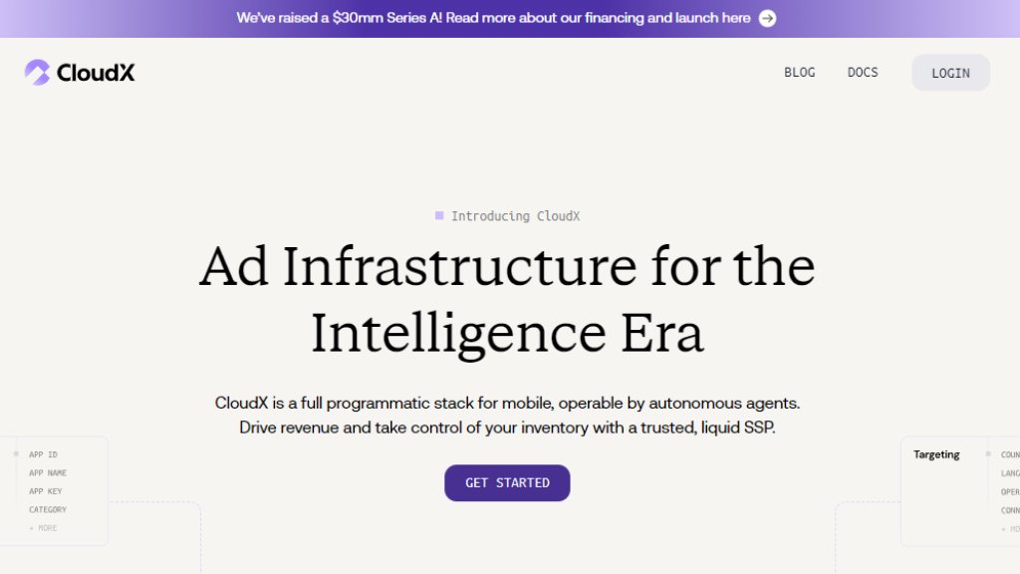Click the square marker right of Targeting
Viewport: 1020px width, 574px height.
pyautogui.click(x=988, y=454)
